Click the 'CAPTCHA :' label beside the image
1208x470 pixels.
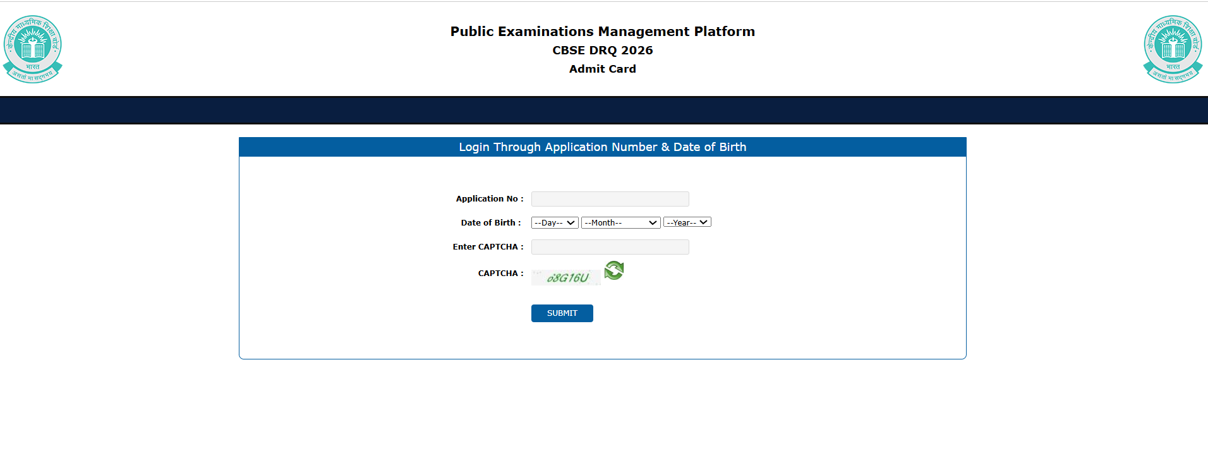pyautogui.click(x=501, y=274)
